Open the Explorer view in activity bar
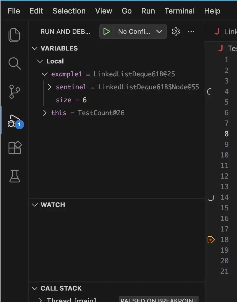This screenshot has height=302, width=237. point(14,35)
